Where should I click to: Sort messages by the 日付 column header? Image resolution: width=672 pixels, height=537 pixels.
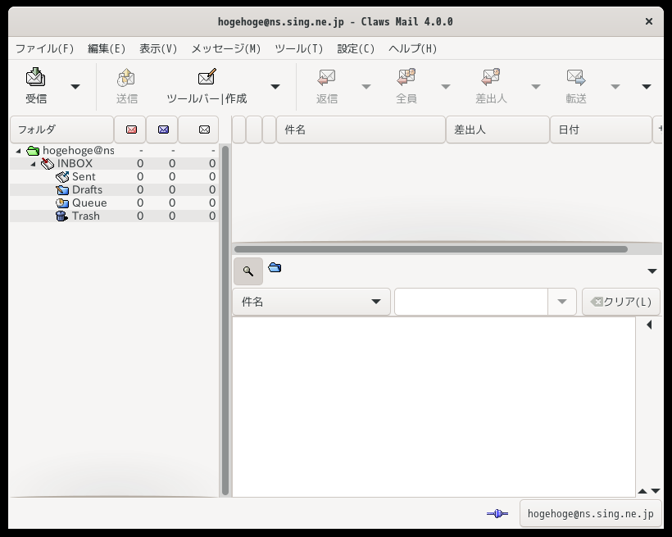pyautogui.click(x=601, y=130)
